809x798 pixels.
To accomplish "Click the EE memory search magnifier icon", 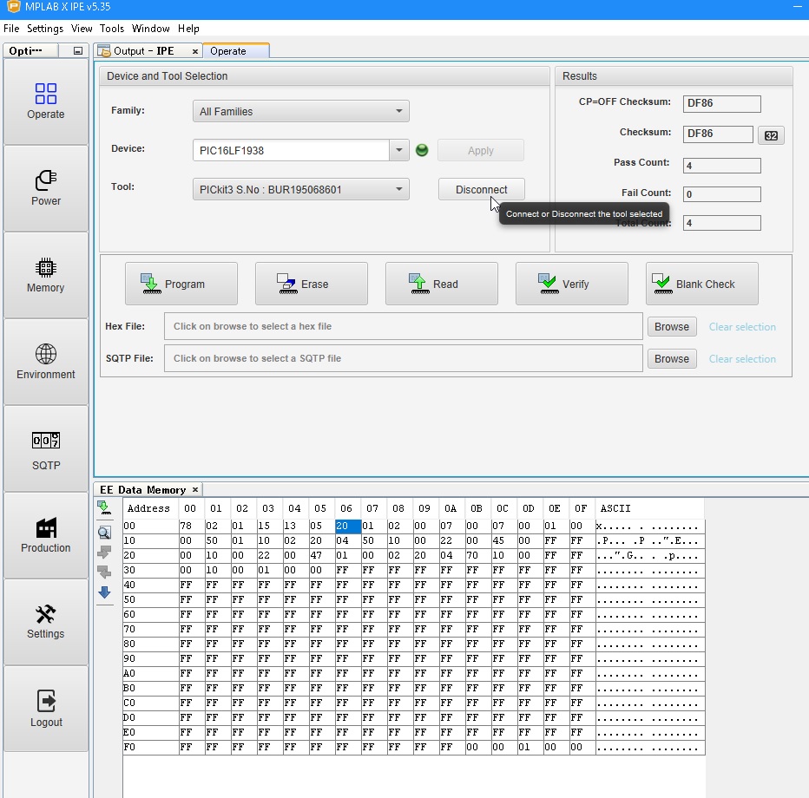I will (105, 533).
